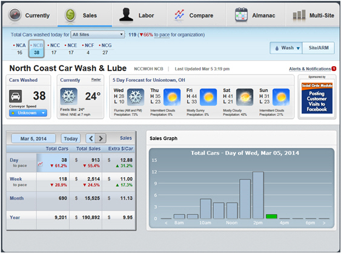
Task: Click Sunday's sunny forecast icon
Action: tap(281, 97)
